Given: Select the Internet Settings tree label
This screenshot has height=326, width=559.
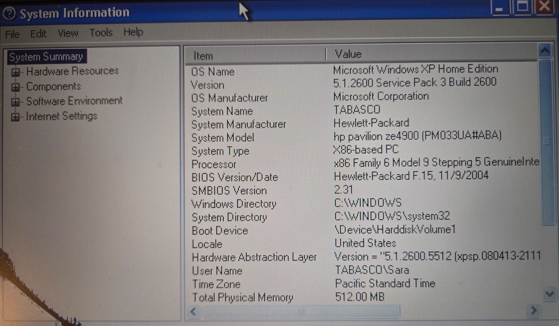Looking at the screenshot, I should [x=61, y=116].
